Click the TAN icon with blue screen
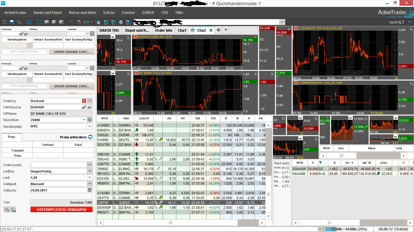 13,209
